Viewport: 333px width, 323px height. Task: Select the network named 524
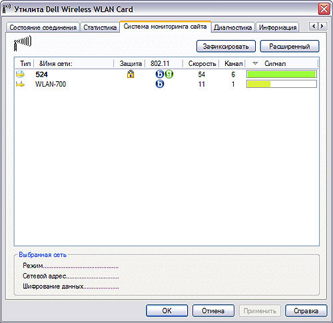41,75
